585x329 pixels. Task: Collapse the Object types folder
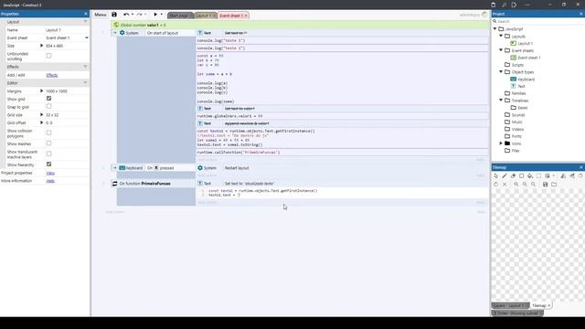click(x=501, y=72)
